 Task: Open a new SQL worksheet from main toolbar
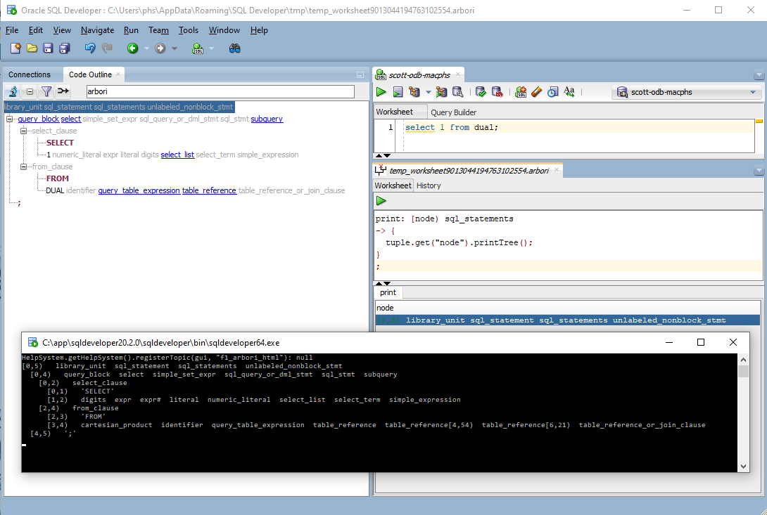(x=198, y=48)
